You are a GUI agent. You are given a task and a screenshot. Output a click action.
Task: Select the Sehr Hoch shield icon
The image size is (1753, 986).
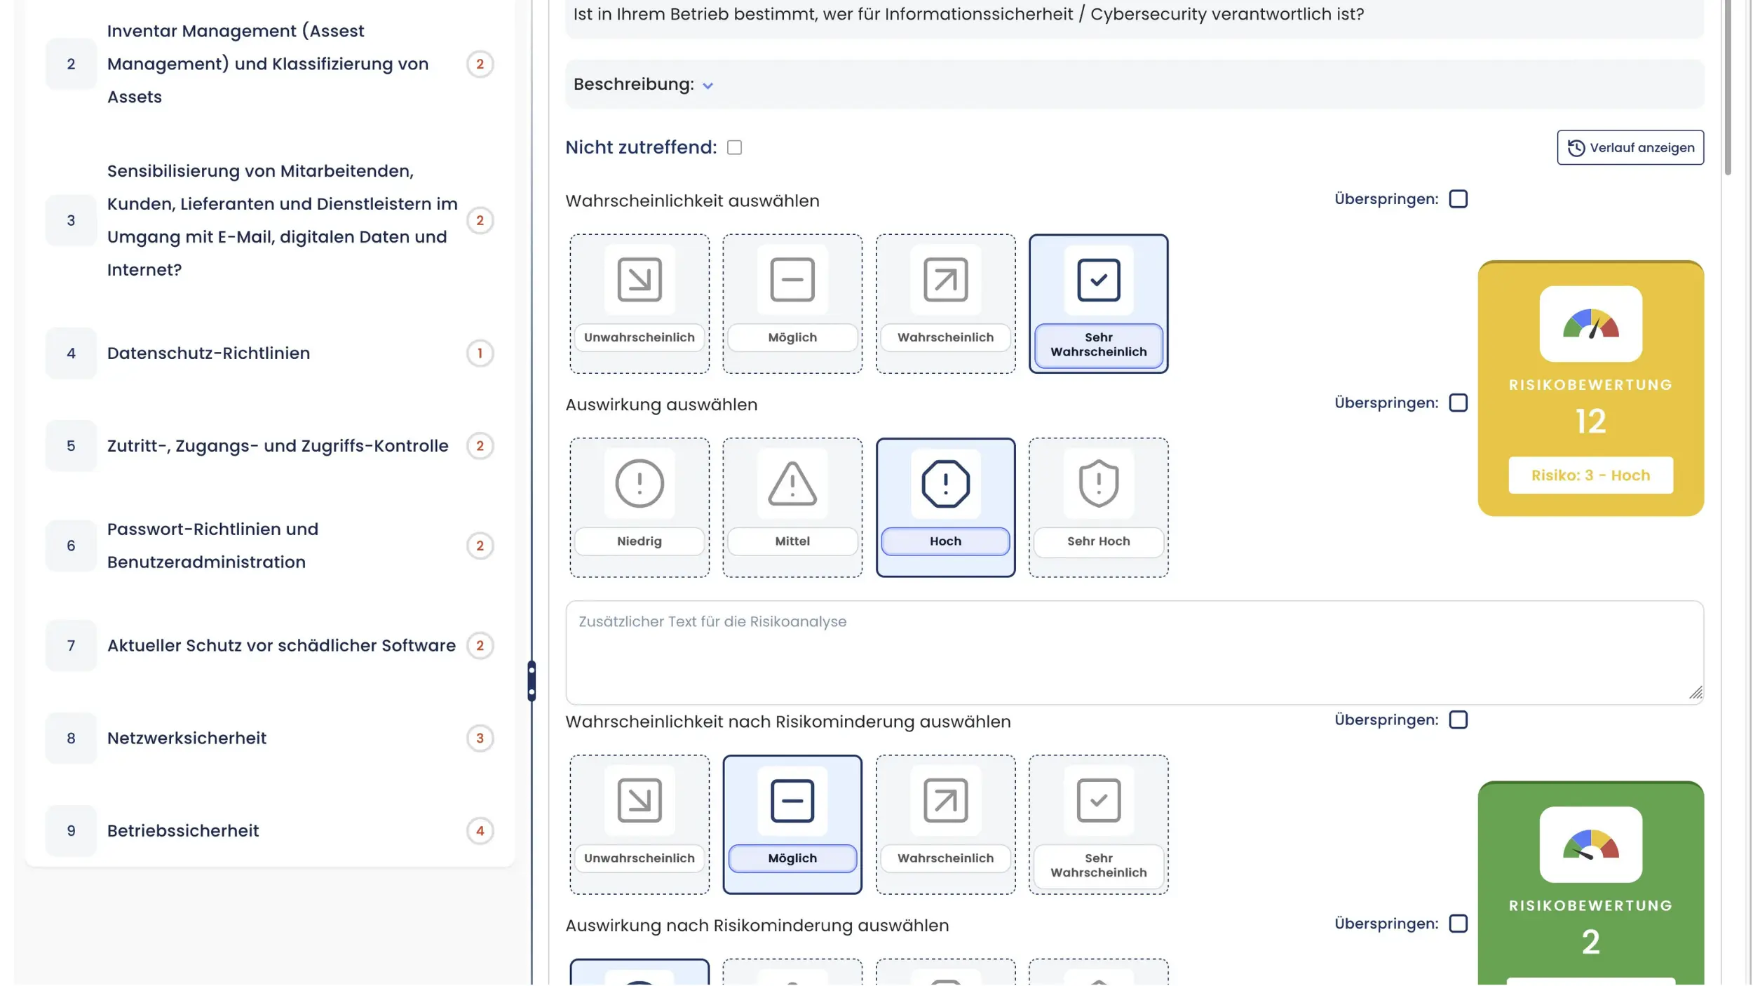point(1098,483)
